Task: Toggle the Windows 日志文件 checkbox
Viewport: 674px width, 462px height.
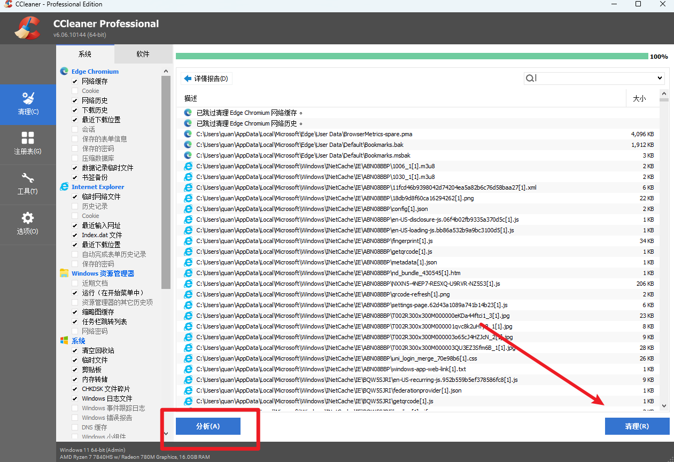Action: pyautogui.click(x=75, y=398)
